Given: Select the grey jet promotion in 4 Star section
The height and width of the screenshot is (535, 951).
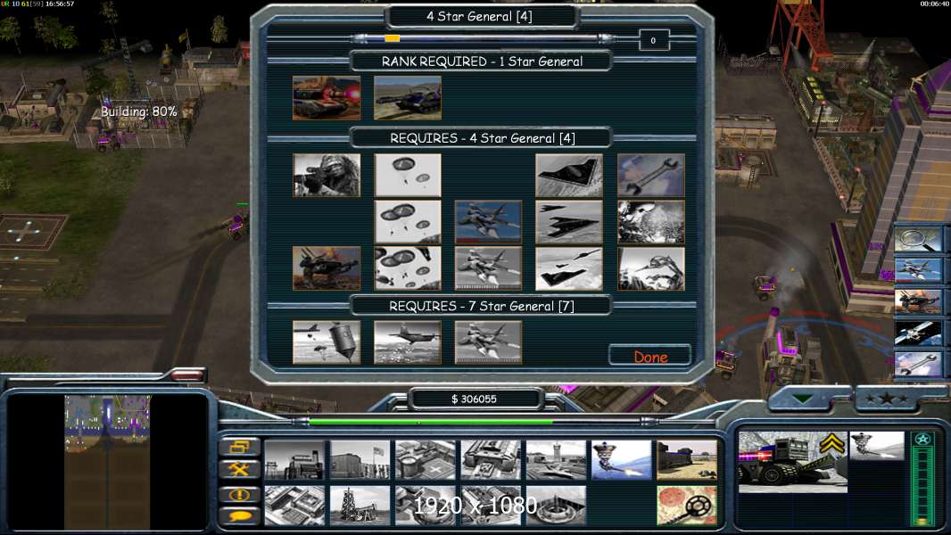Looking at the screenshot, I should [x=488, y=268].
